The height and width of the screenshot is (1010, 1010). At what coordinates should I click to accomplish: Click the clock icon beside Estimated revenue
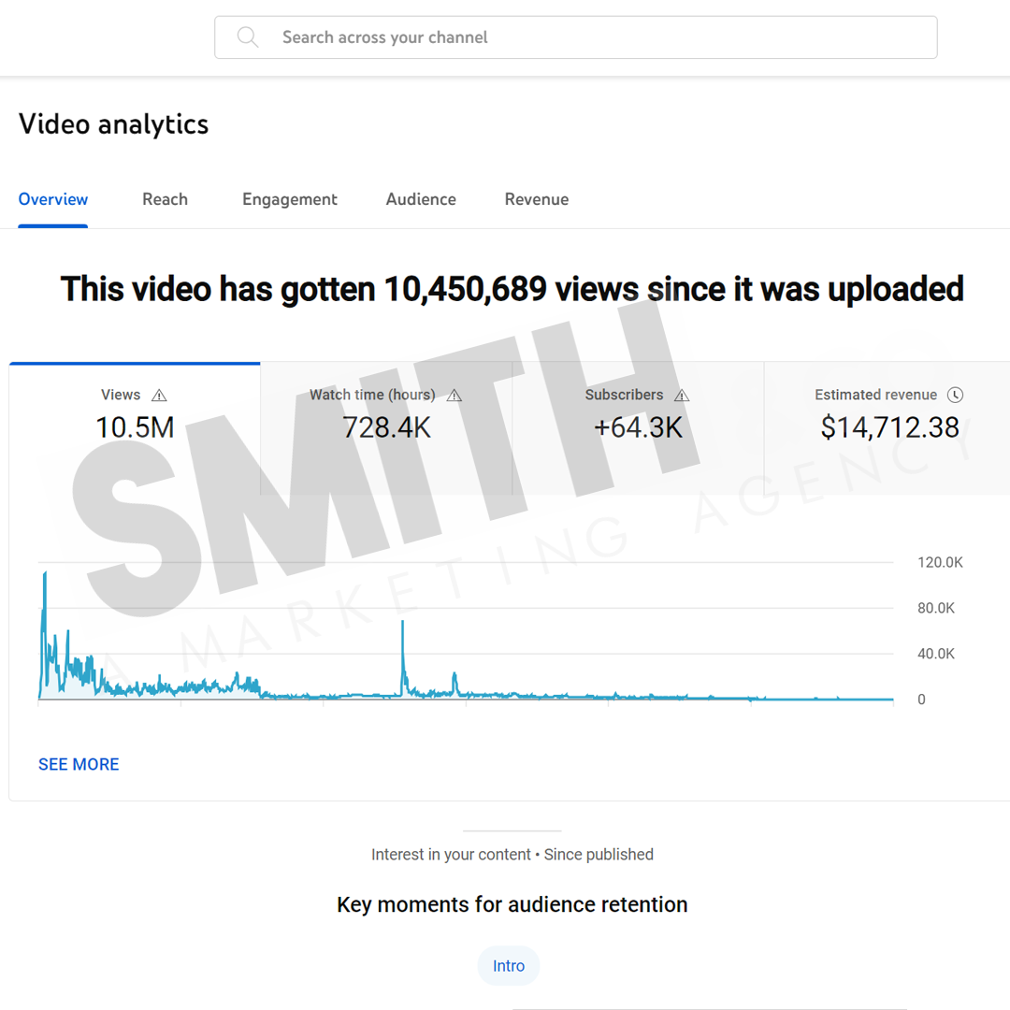[x=955, y=395]
